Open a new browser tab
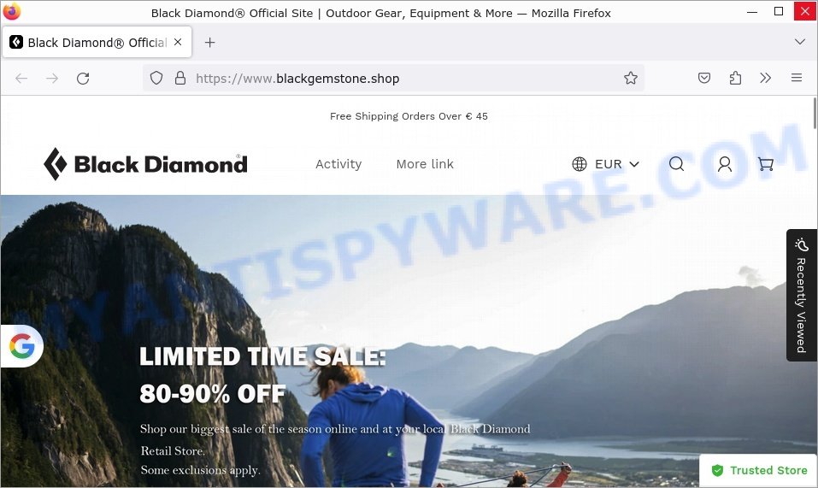818x488 pixels. (209, 42)
